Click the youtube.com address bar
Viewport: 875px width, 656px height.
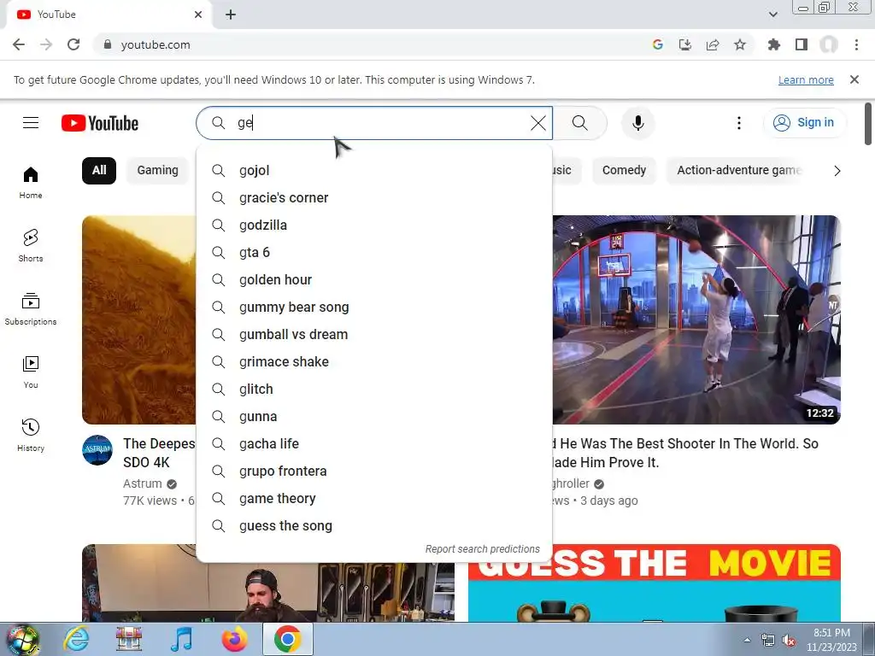click(x=368, y=44)
